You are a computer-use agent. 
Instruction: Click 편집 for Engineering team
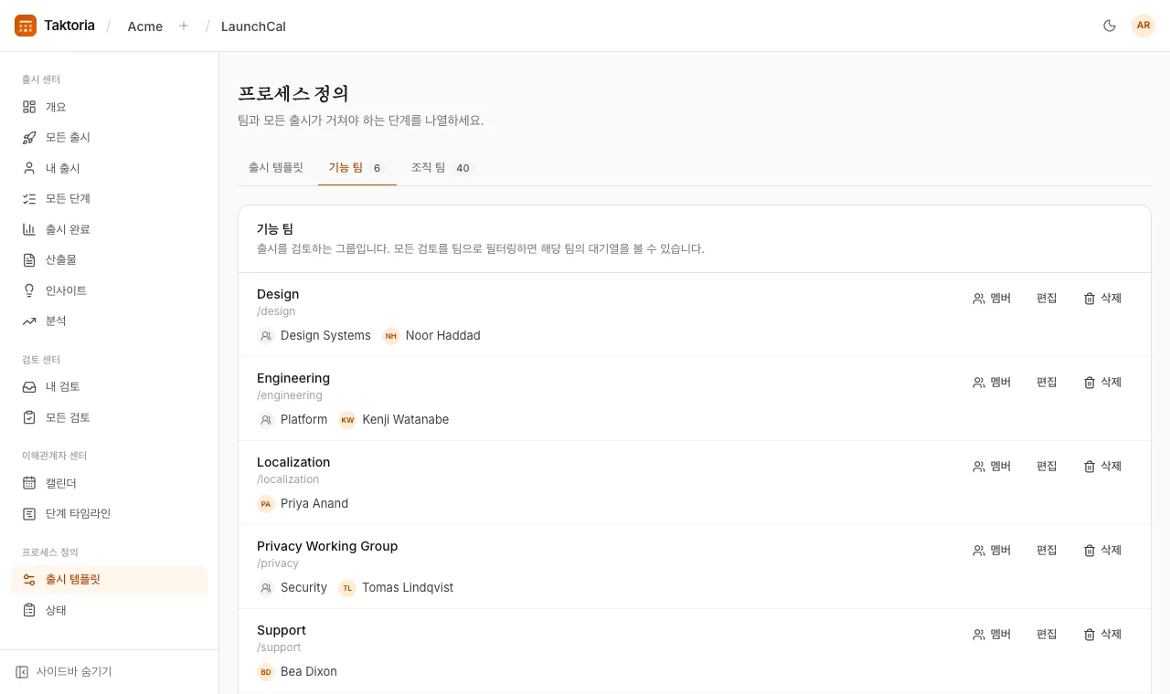[1047, 382]
